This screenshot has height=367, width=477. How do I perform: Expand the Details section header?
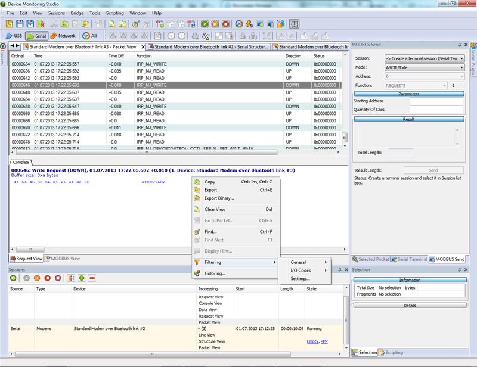410,305
